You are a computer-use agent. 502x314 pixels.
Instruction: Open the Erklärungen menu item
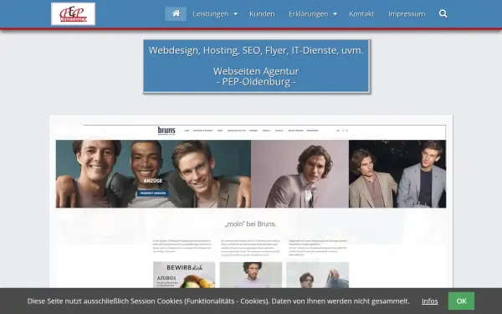(x=308, y=14)
